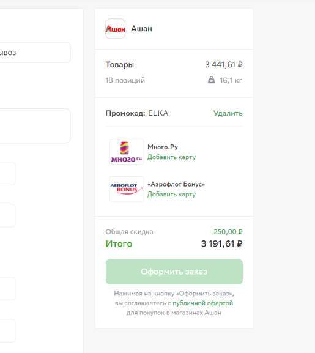Click the Итого final price 3 191,61 ₽

tap(222, 243)
